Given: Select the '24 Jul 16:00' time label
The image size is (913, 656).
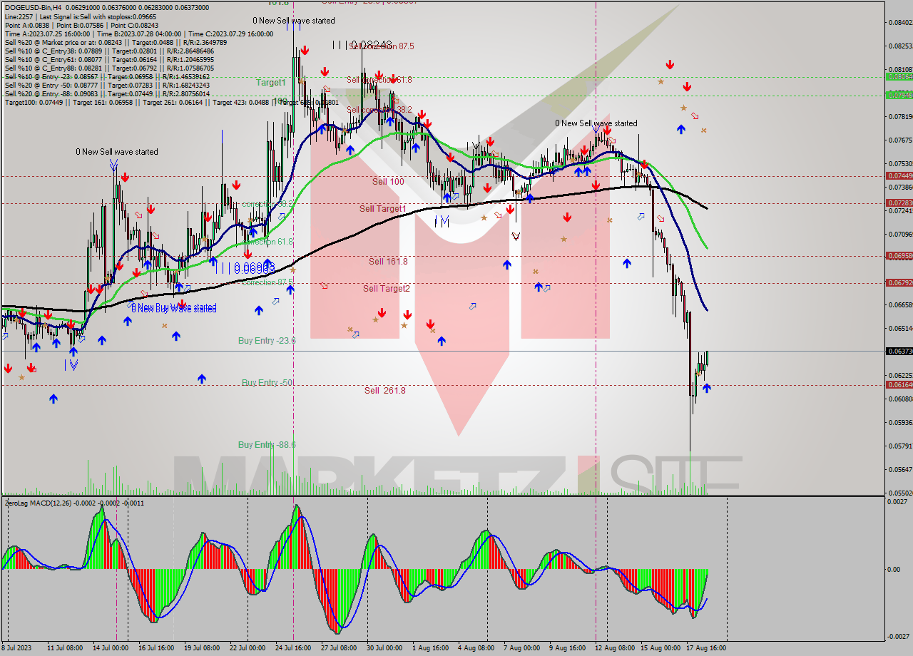Looking at the screenshot, I should tap(292, 648).
